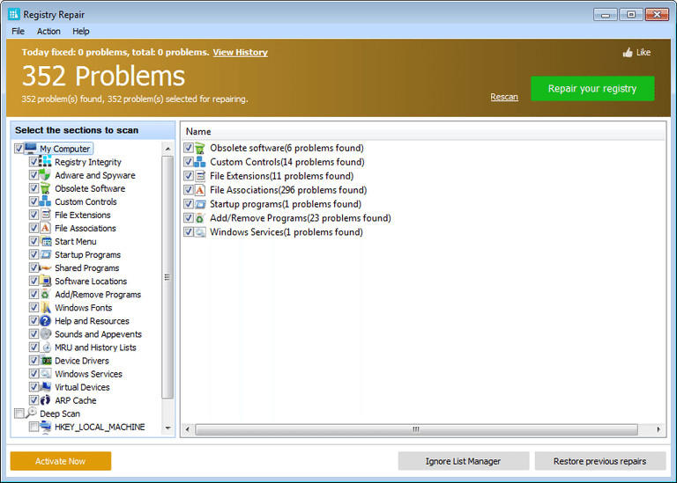The height and width of the screenshot is (483, 677).
Task: Click the sections list vertical scrollbar thumb
Action: coord(167,277)
